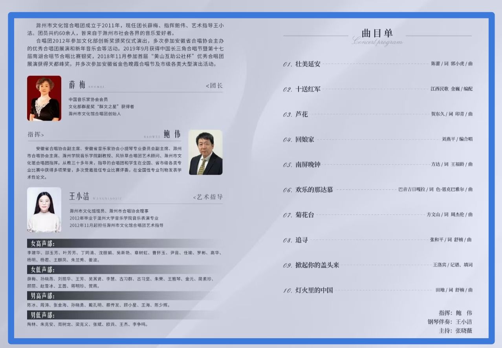Click the large name heading 王小洁
Viewport: 502px width, 348px height.
click(x=79, y=196)
